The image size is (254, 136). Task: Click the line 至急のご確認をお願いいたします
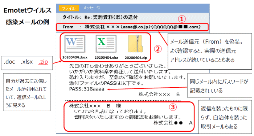click(x=147, y=77)
